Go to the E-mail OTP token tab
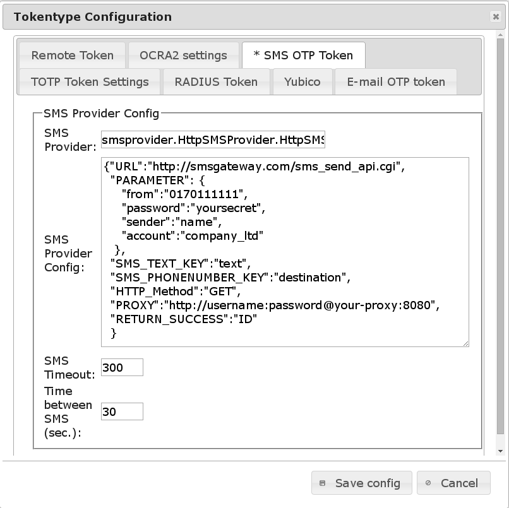 point(396,82)
